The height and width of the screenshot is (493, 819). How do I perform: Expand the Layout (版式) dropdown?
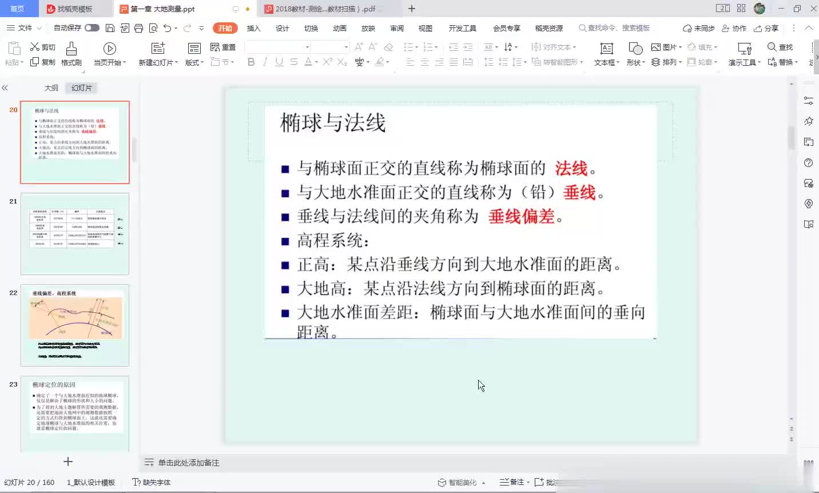point(194,62)
